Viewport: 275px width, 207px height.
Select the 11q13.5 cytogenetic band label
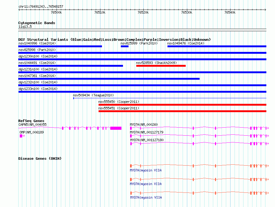25,27
